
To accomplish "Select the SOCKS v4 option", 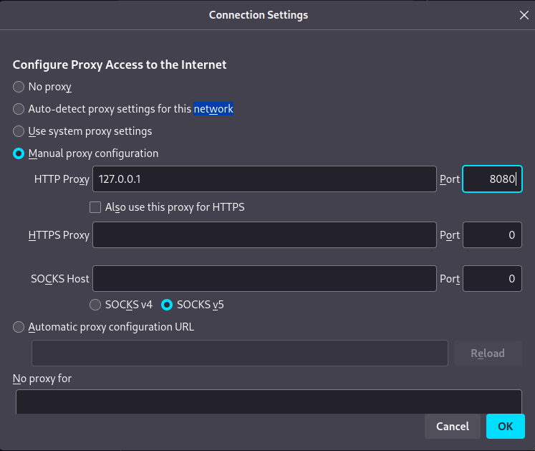I will pyautogui.click(x=95, y=305).
